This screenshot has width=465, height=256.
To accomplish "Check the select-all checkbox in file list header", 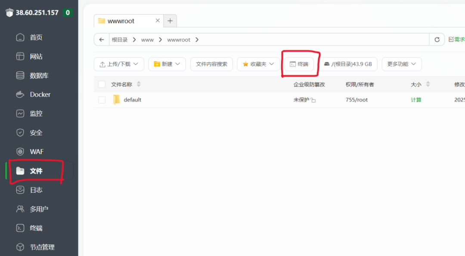I will pos(102,84).
